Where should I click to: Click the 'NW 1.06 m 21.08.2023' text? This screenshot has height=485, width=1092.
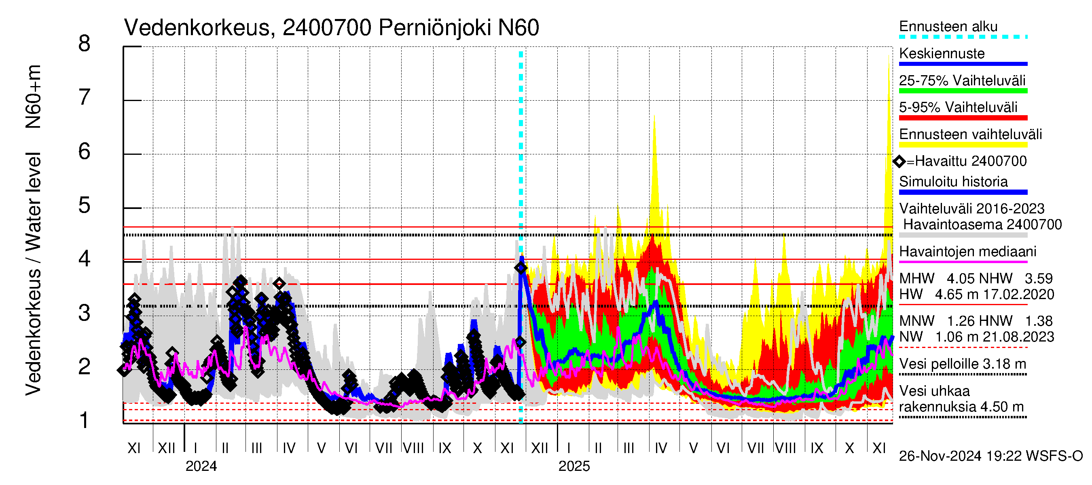(x=977, y=336)
